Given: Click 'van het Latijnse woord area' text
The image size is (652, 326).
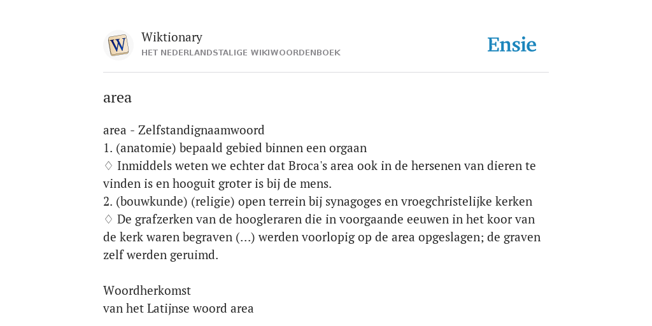Looking at the screenshot, I should pos(178,309).
